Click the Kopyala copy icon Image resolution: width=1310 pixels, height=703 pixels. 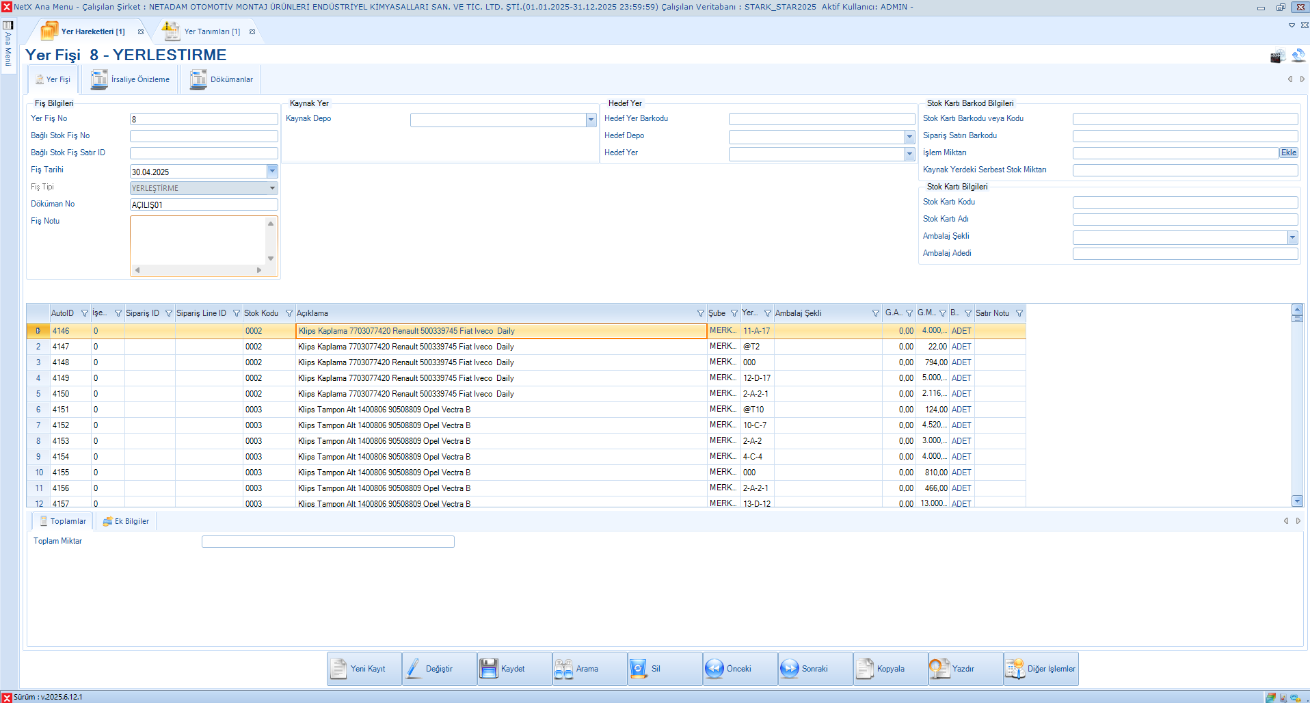point(865,668)
